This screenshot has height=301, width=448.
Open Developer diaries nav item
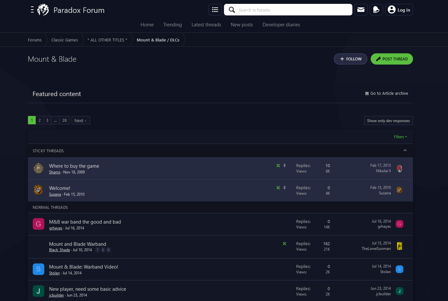click(281, 25)
